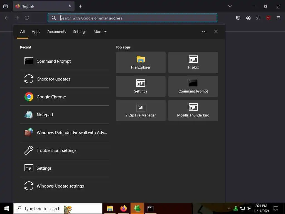This screenshot has width=285, height=214.
Task: Close the New Tab browser tab
Action: click(x=70, y=6)
